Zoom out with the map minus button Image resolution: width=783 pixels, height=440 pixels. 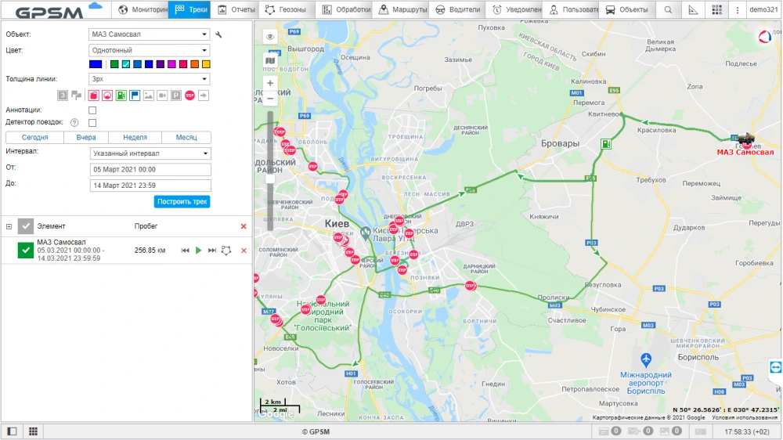tap(270, 99)
